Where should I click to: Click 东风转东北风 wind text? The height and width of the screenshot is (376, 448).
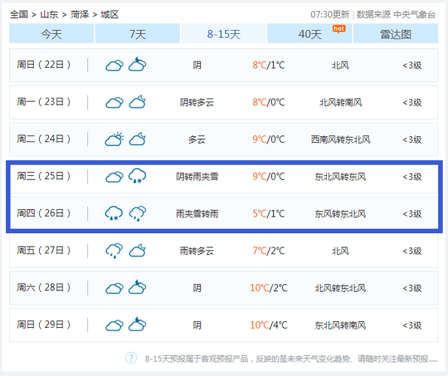click(340, 214)
